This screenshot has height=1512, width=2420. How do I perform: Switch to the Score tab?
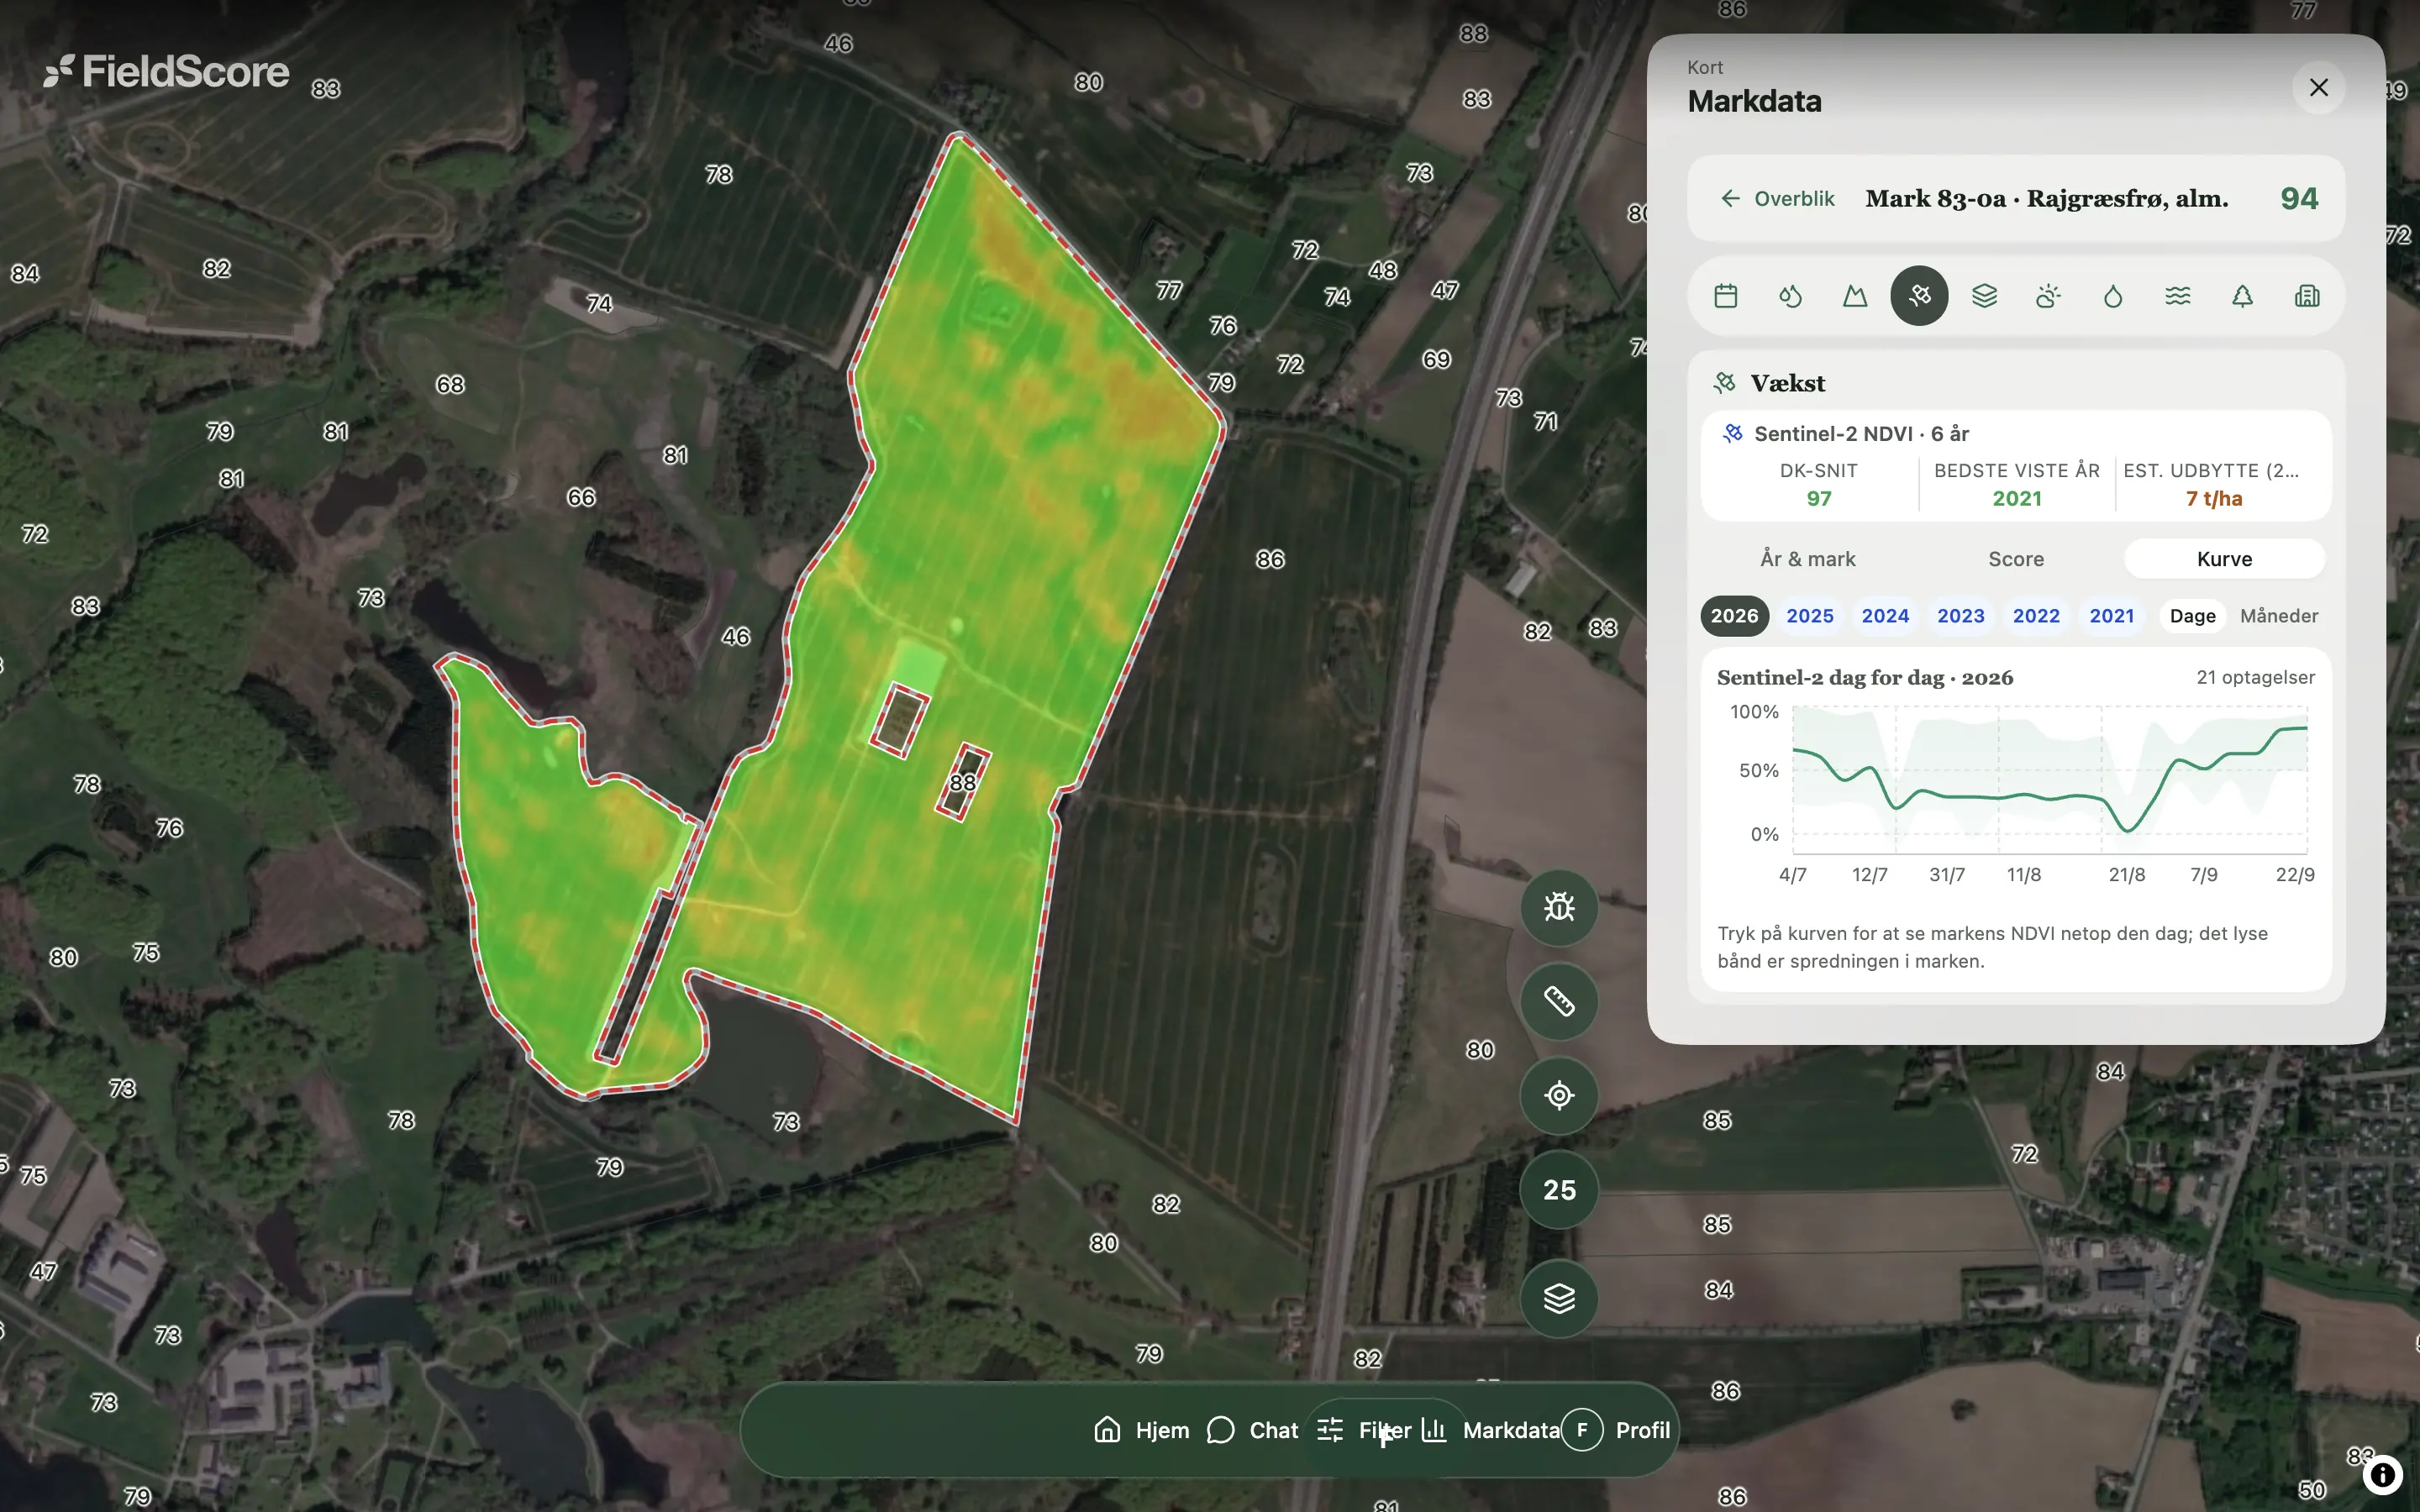2016,559
